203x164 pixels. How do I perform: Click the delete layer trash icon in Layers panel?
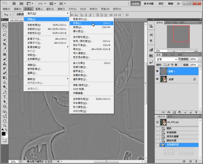click(196, 112)
